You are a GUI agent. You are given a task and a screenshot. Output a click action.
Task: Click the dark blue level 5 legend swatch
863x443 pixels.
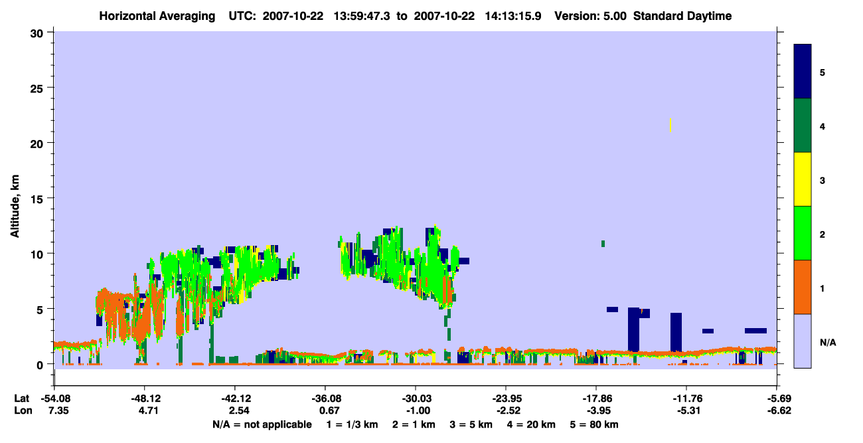[803, 71]
